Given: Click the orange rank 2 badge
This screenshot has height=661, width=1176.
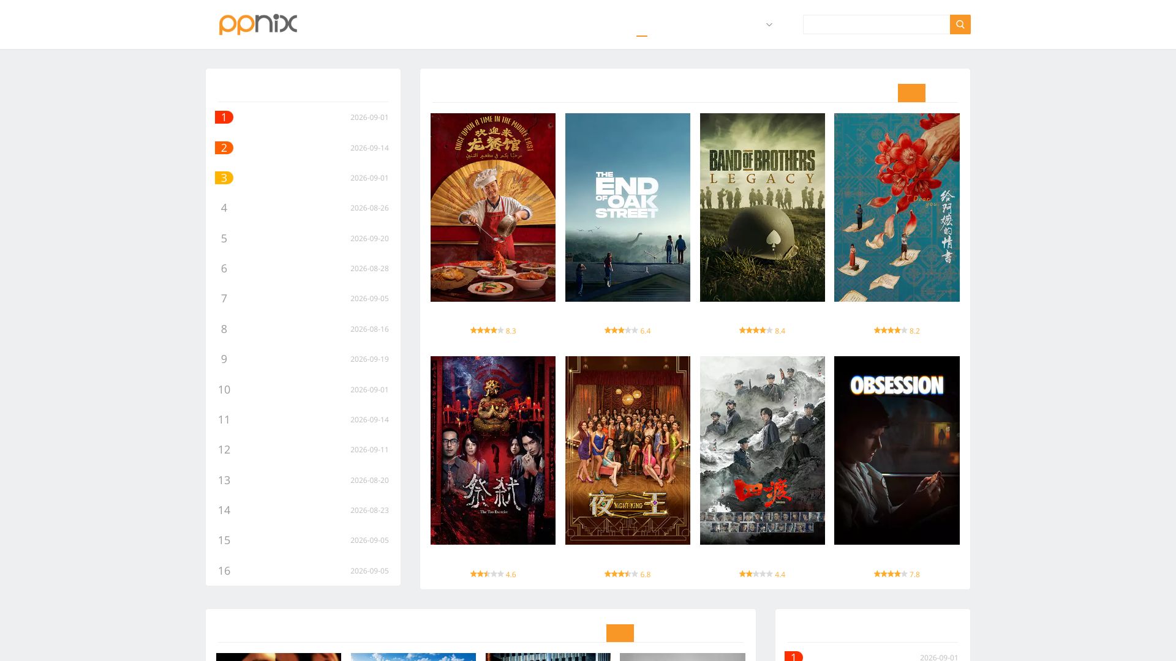Looking at the screenshot, I should [224, 148].
